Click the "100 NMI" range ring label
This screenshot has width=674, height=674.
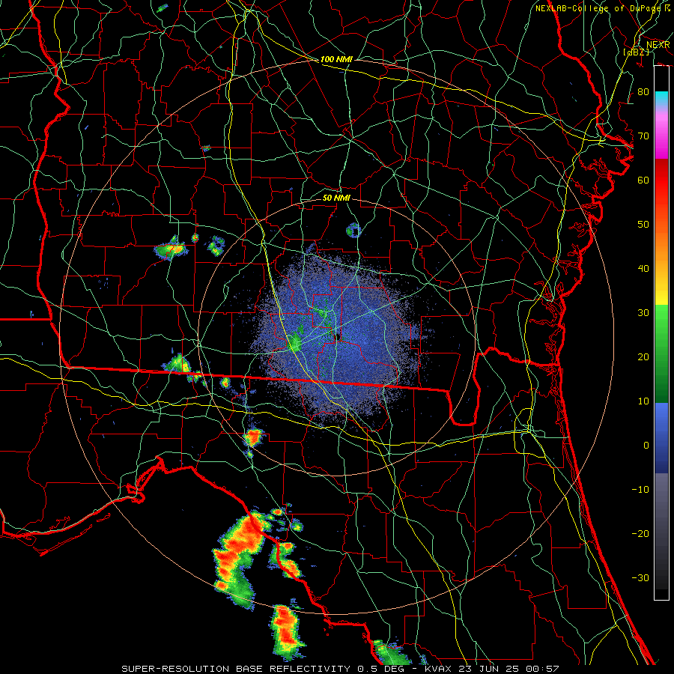coord(336,59)
